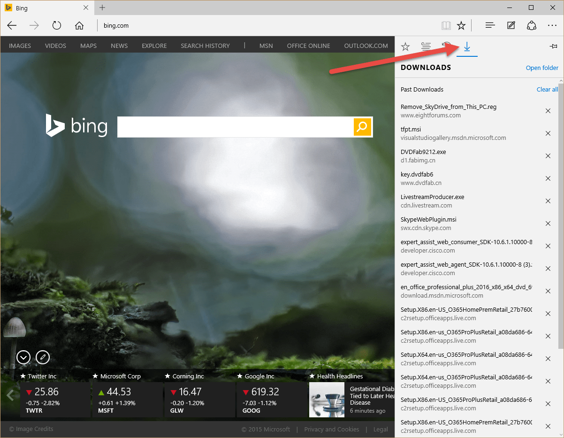Remove en_office_professional_plus_2016 download entry
This screenshot has height=438, width=564.
pos(548,291)
